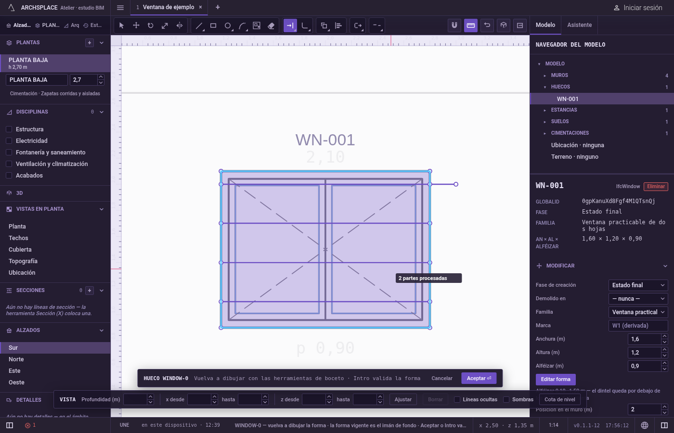Check the Líneas ocultas option

click(x=457, y=399)
